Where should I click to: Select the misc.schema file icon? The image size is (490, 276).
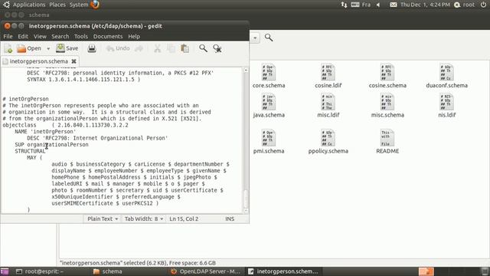[387, 102]
